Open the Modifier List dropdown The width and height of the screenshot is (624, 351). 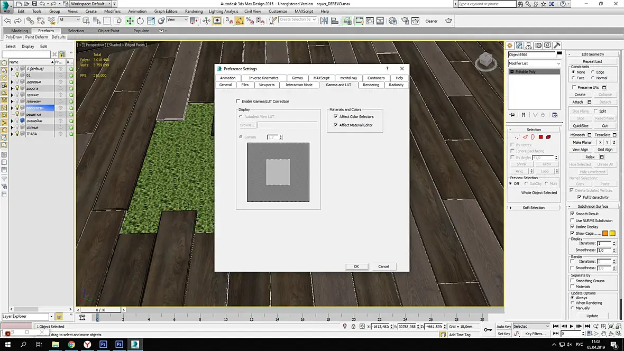pos(534,63)
